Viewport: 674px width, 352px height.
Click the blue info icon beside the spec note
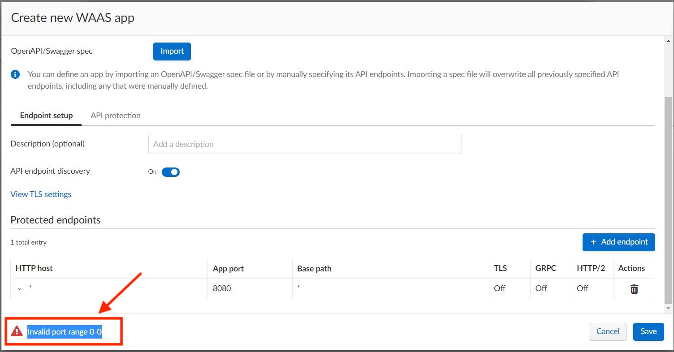15,74
